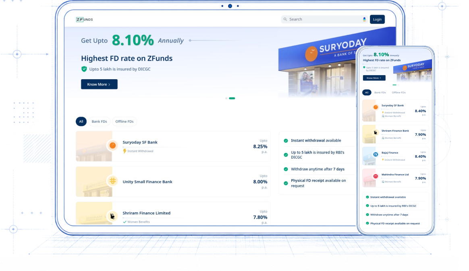Click the Unity Small Finance Bank logo icon
The width and height of the screenshot is (469, 271).
click(113, 181)
